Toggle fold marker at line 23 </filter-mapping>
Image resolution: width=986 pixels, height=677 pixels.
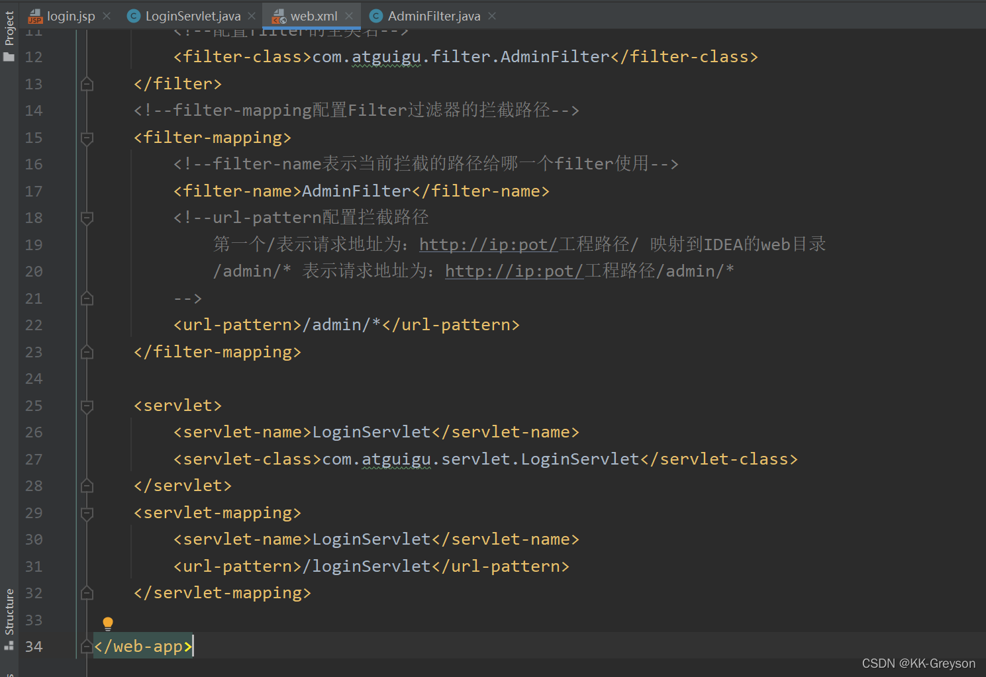(x=87, y=352)
